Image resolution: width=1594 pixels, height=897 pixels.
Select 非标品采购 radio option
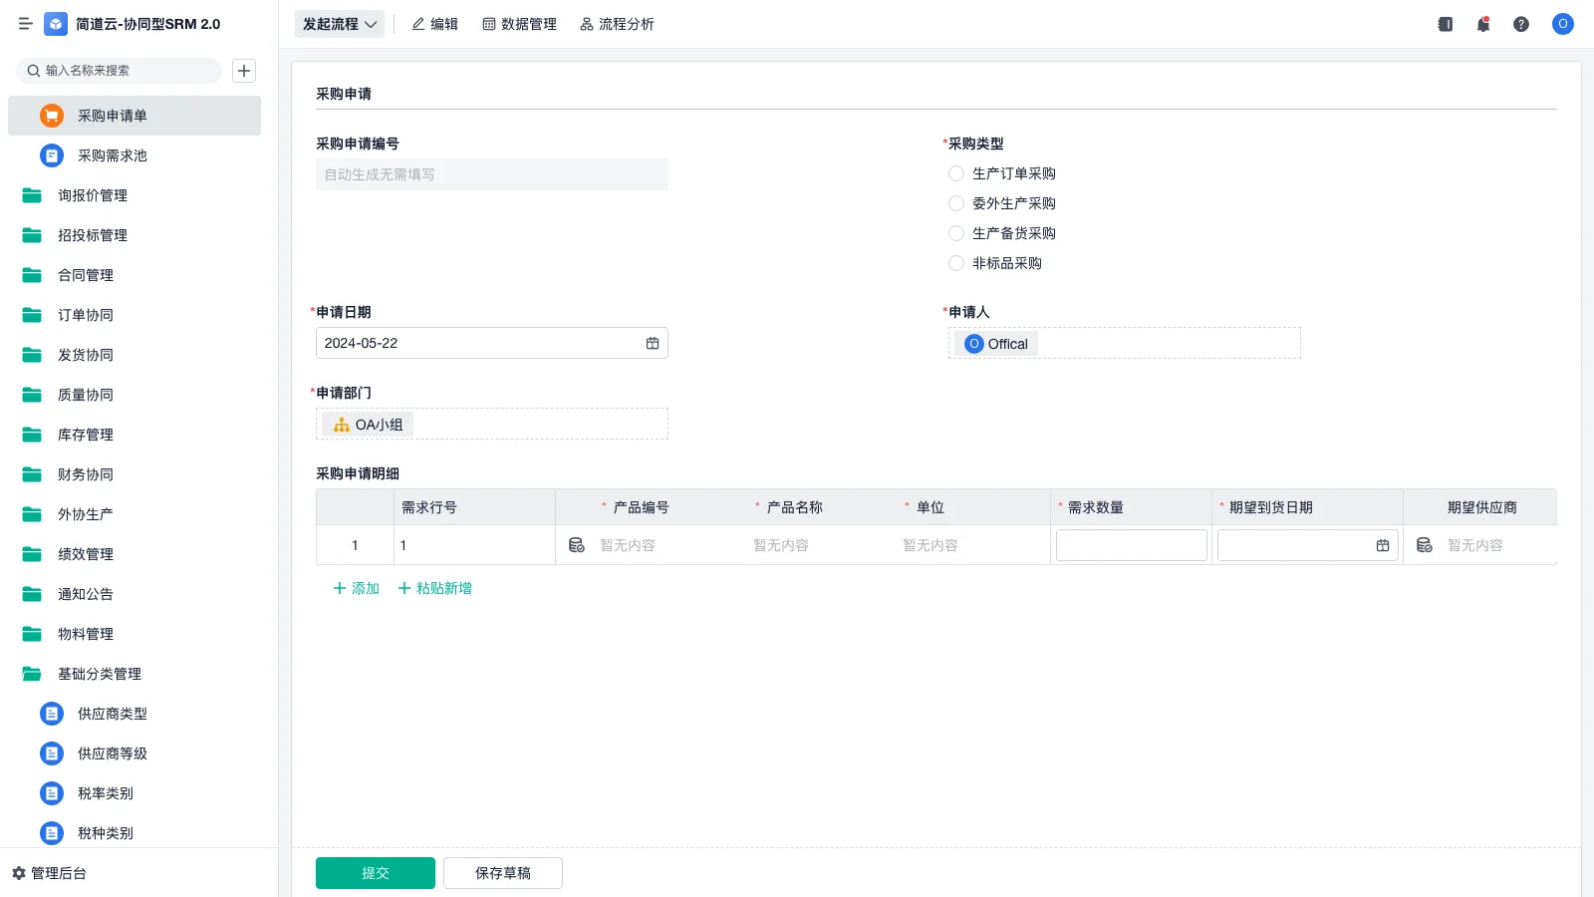coord(956,263)
